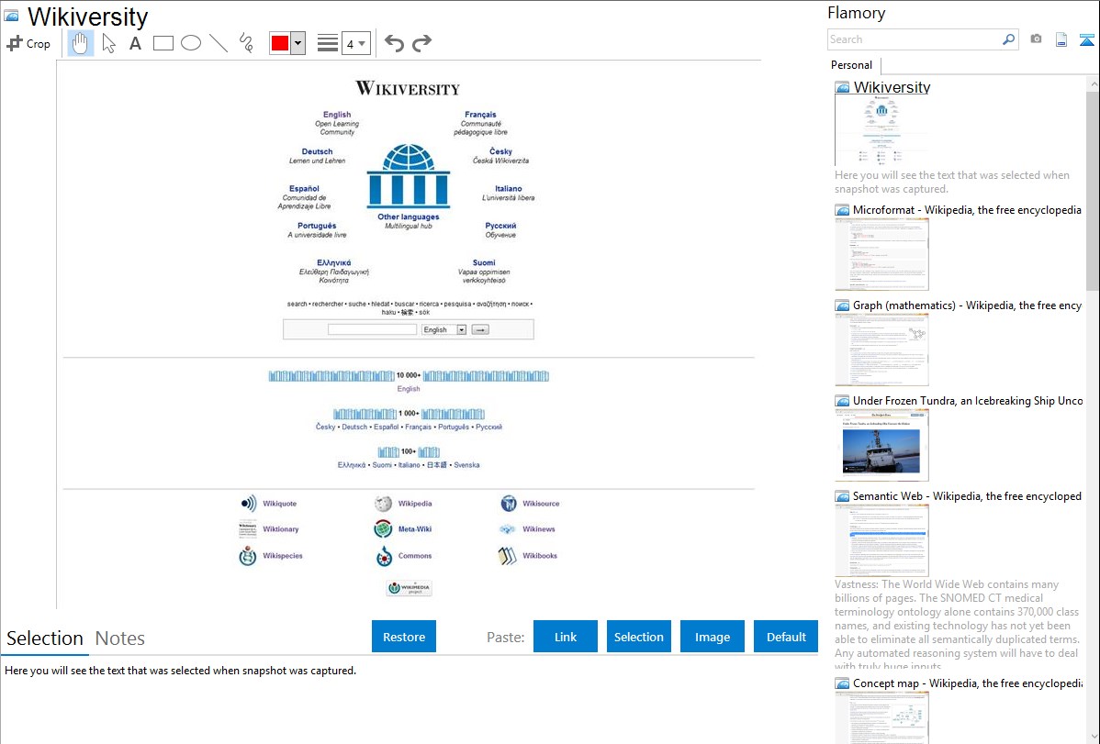Choose the arrow pointer tool

[x=108, y=43]
